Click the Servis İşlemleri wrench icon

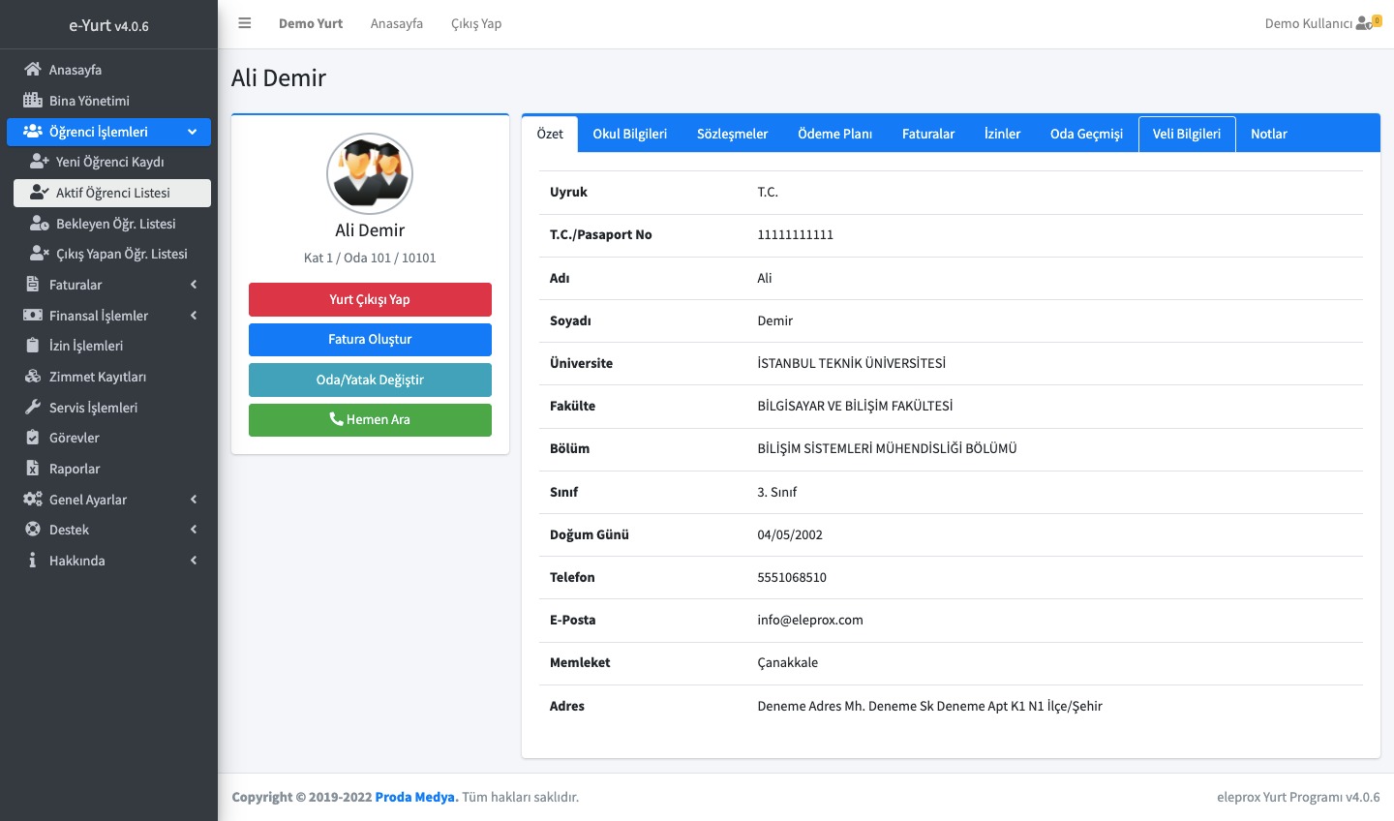point(33,408)
